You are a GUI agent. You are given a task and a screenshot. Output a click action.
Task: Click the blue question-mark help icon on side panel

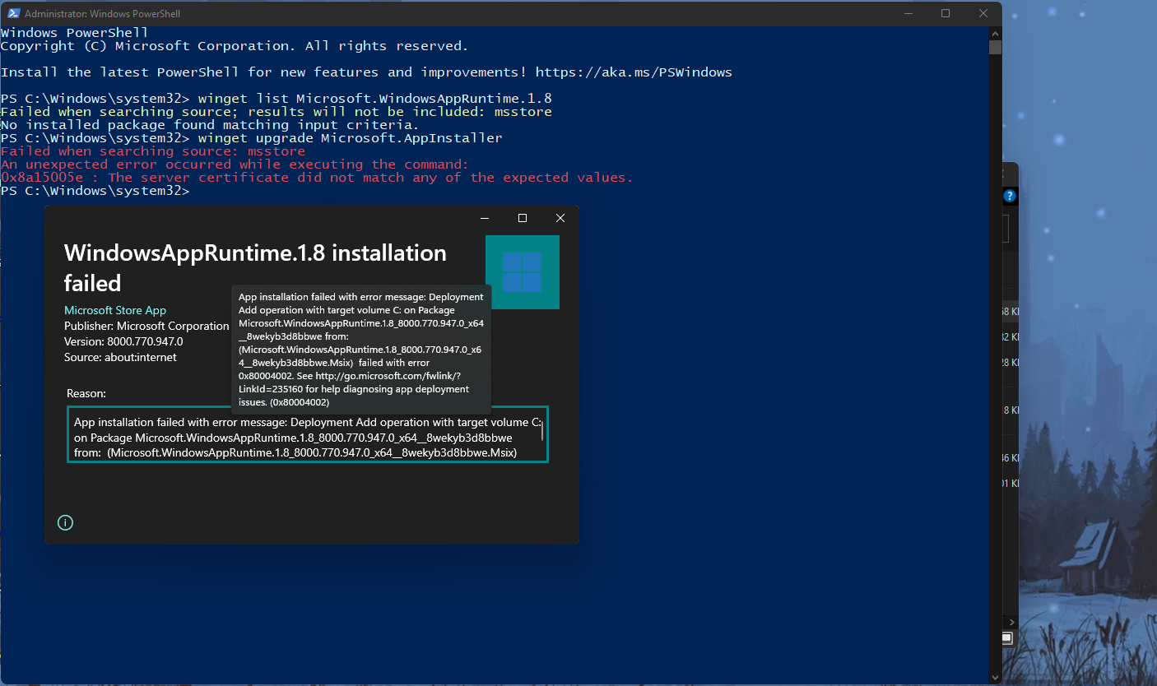(1010, 196)
